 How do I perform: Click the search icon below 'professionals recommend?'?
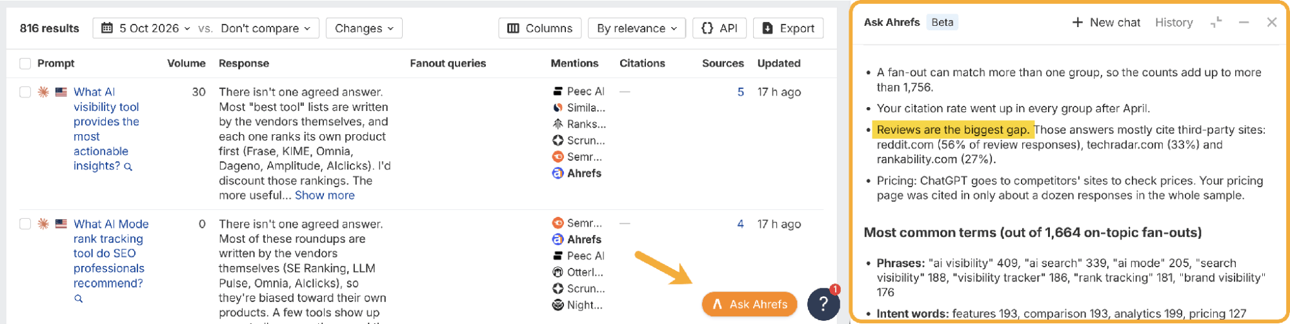78,299
